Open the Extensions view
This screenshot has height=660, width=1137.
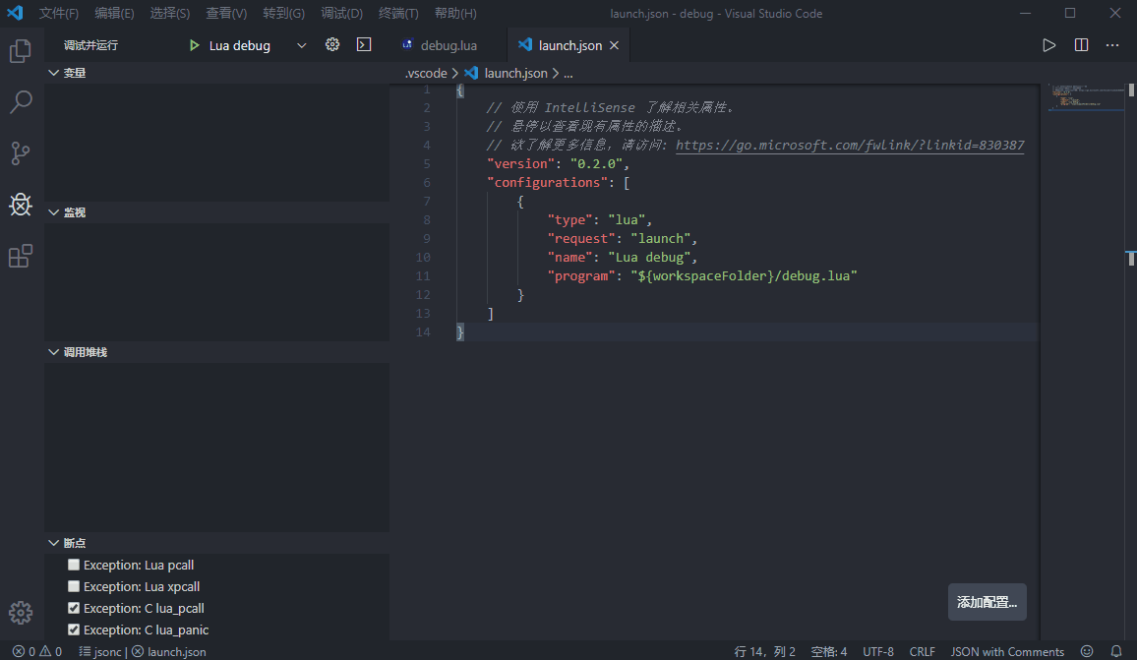(21, 256)
